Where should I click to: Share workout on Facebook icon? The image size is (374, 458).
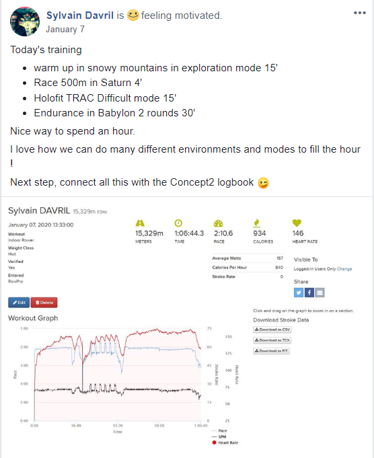click(x=309, y=293)
